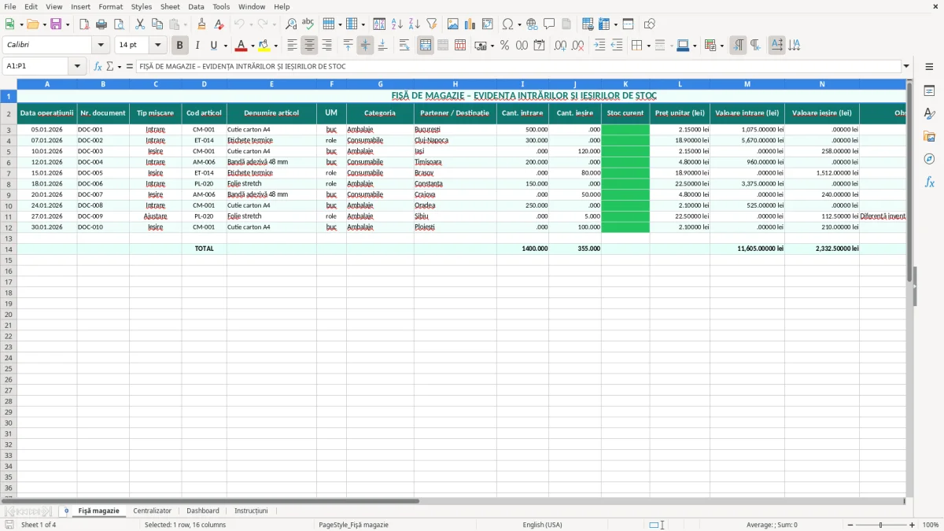Screen dimensions: 944x531
Task: Insert a comment
Action: pyautogui.click(x=550, y=24)
